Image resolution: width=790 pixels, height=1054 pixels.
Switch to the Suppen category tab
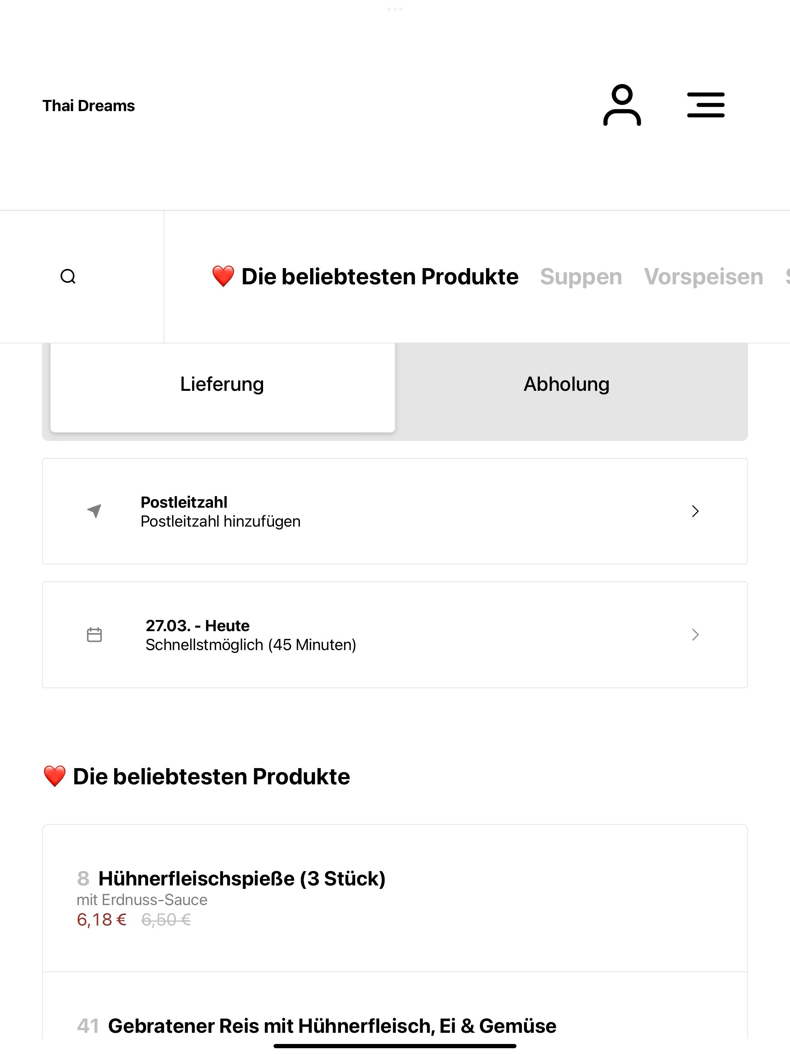tap(581, 276)
